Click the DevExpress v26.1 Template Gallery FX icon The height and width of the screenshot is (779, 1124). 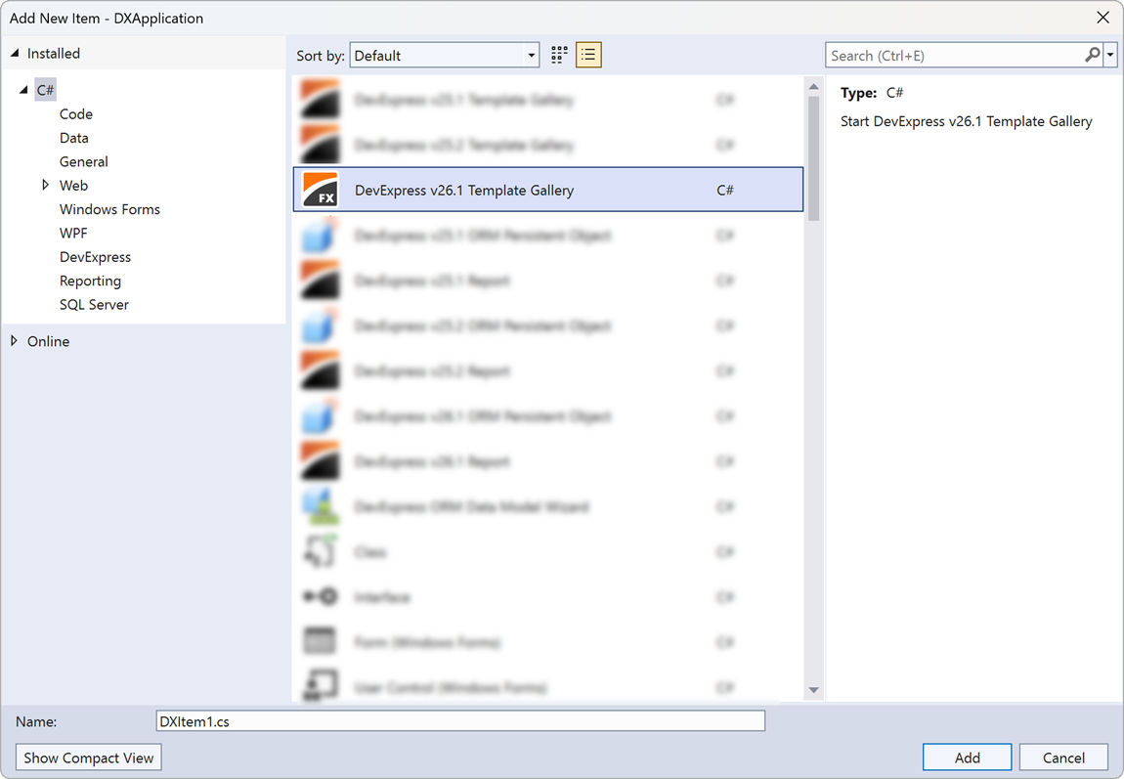(320, 190)
